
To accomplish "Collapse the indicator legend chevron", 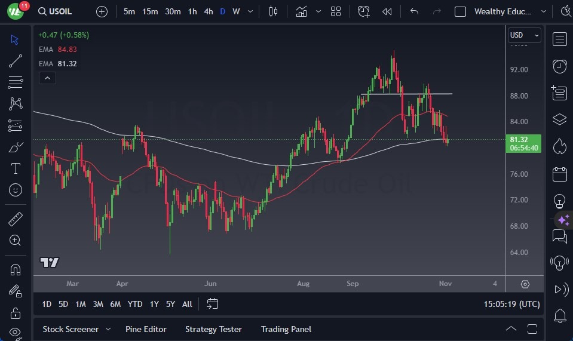I will (x=47, y=78).
